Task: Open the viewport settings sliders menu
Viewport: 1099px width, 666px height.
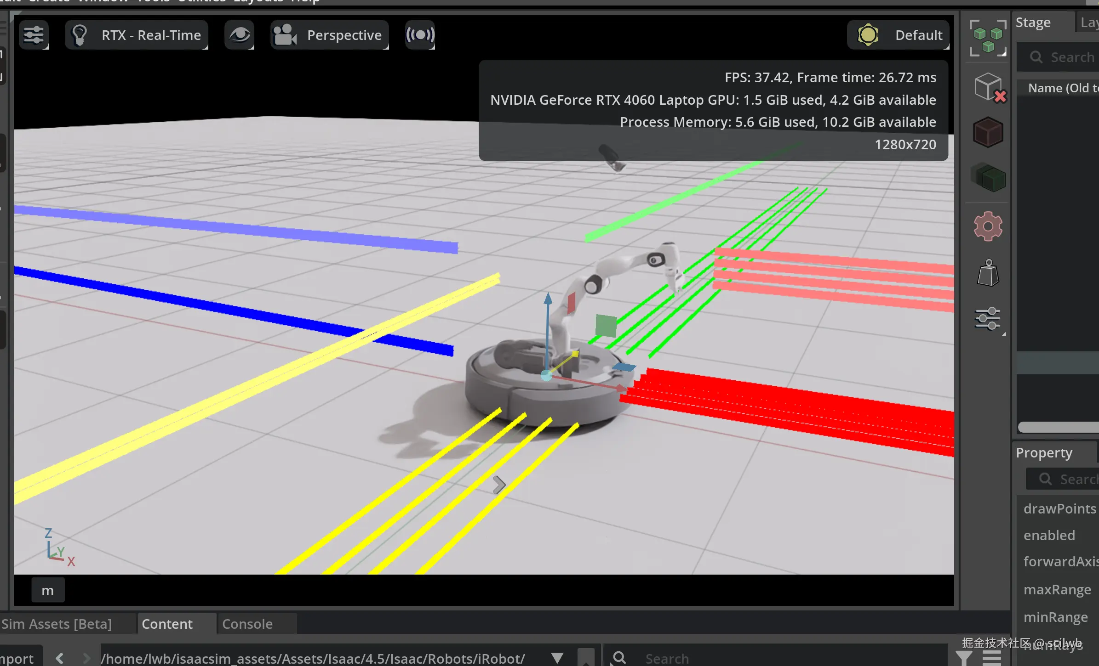Action: click(34, 35)
